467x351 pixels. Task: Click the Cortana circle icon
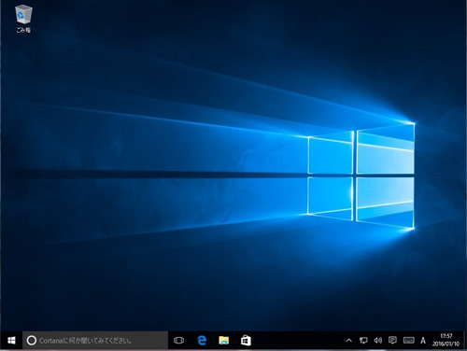point(32,341)
